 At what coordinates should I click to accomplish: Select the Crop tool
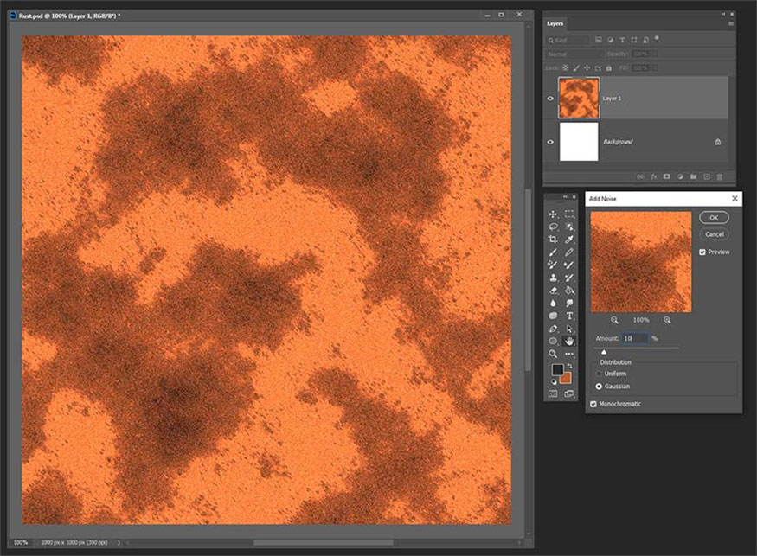click(x=554, y=240)
